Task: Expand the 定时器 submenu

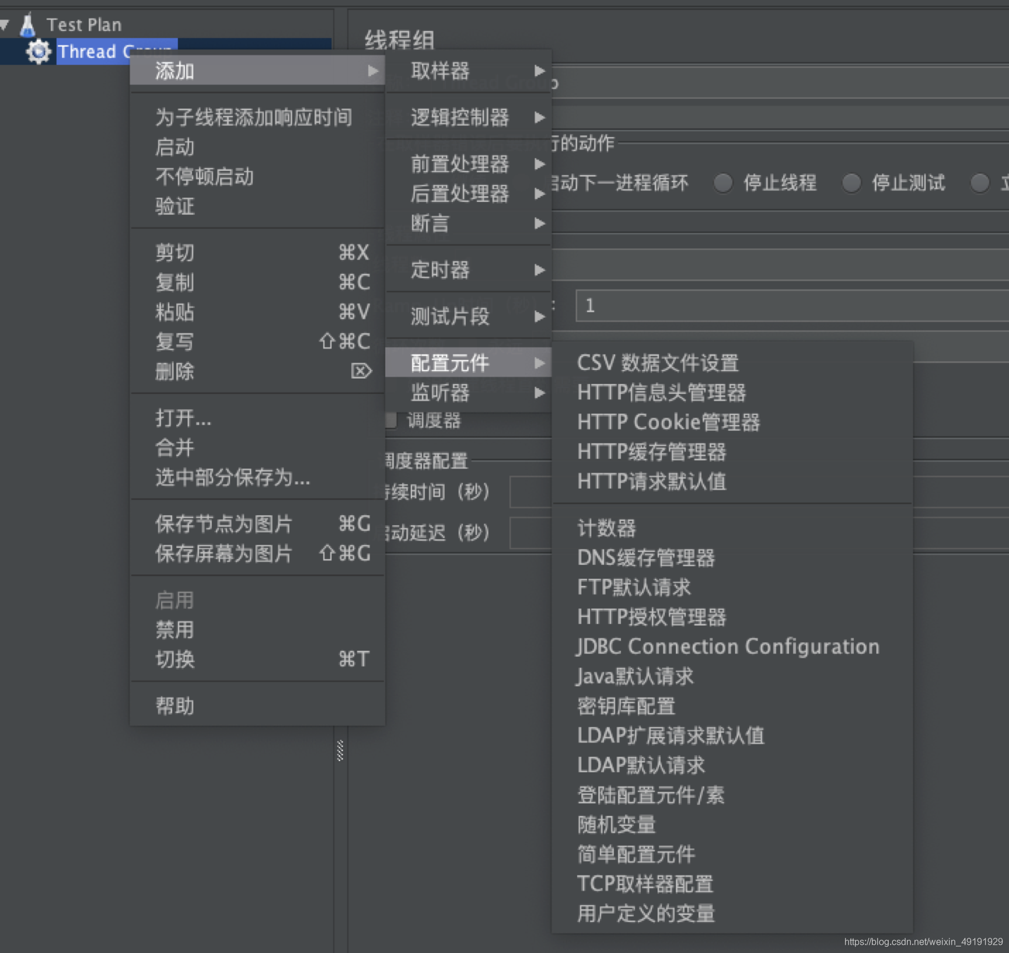Action: (469, 270)
